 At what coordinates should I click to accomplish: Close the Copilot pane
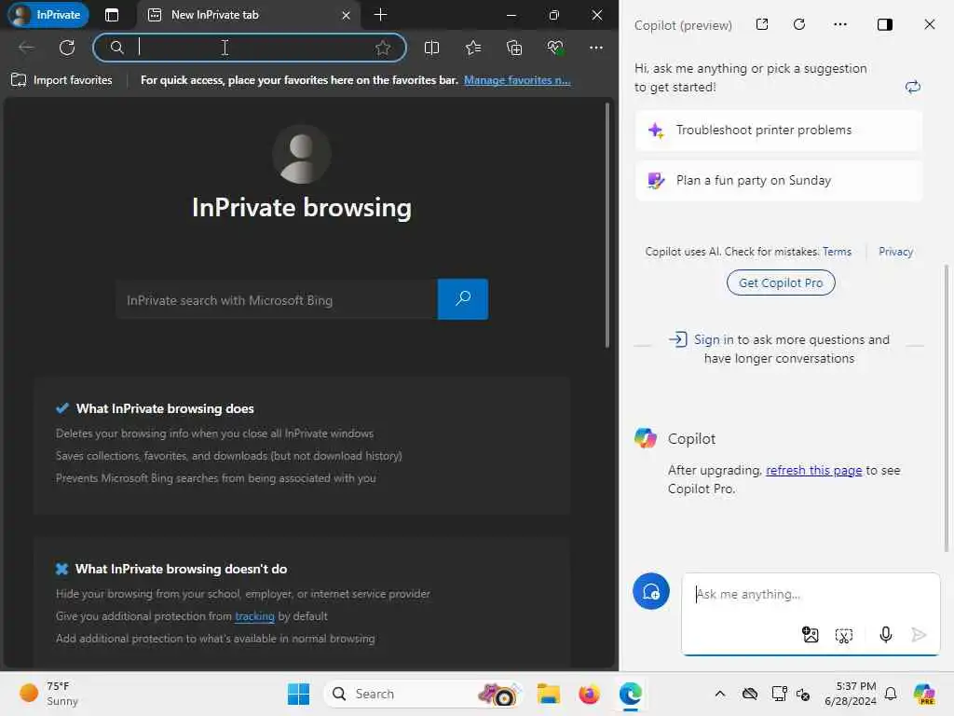[x=929, y=24]
